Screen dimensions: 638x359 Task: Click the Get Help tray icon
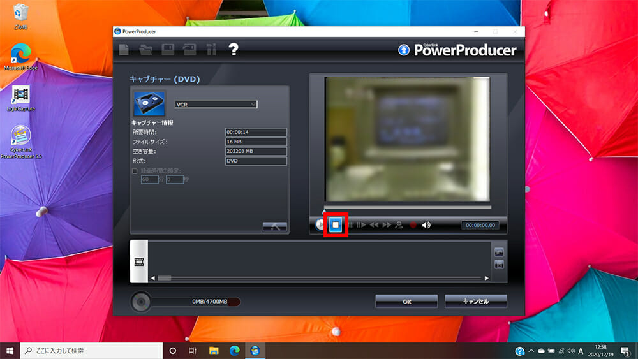pyautogui.click(x=519, y=351)
